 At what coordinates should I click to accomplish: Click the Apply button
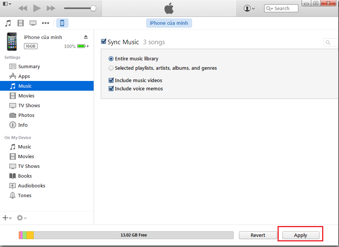coord(300,235)
